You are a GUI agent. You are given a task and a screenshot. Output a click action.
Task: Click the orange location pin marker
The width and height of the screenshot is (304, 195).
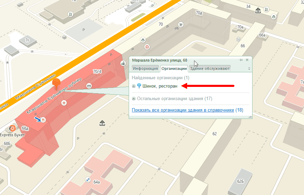(x=56, y=84)
